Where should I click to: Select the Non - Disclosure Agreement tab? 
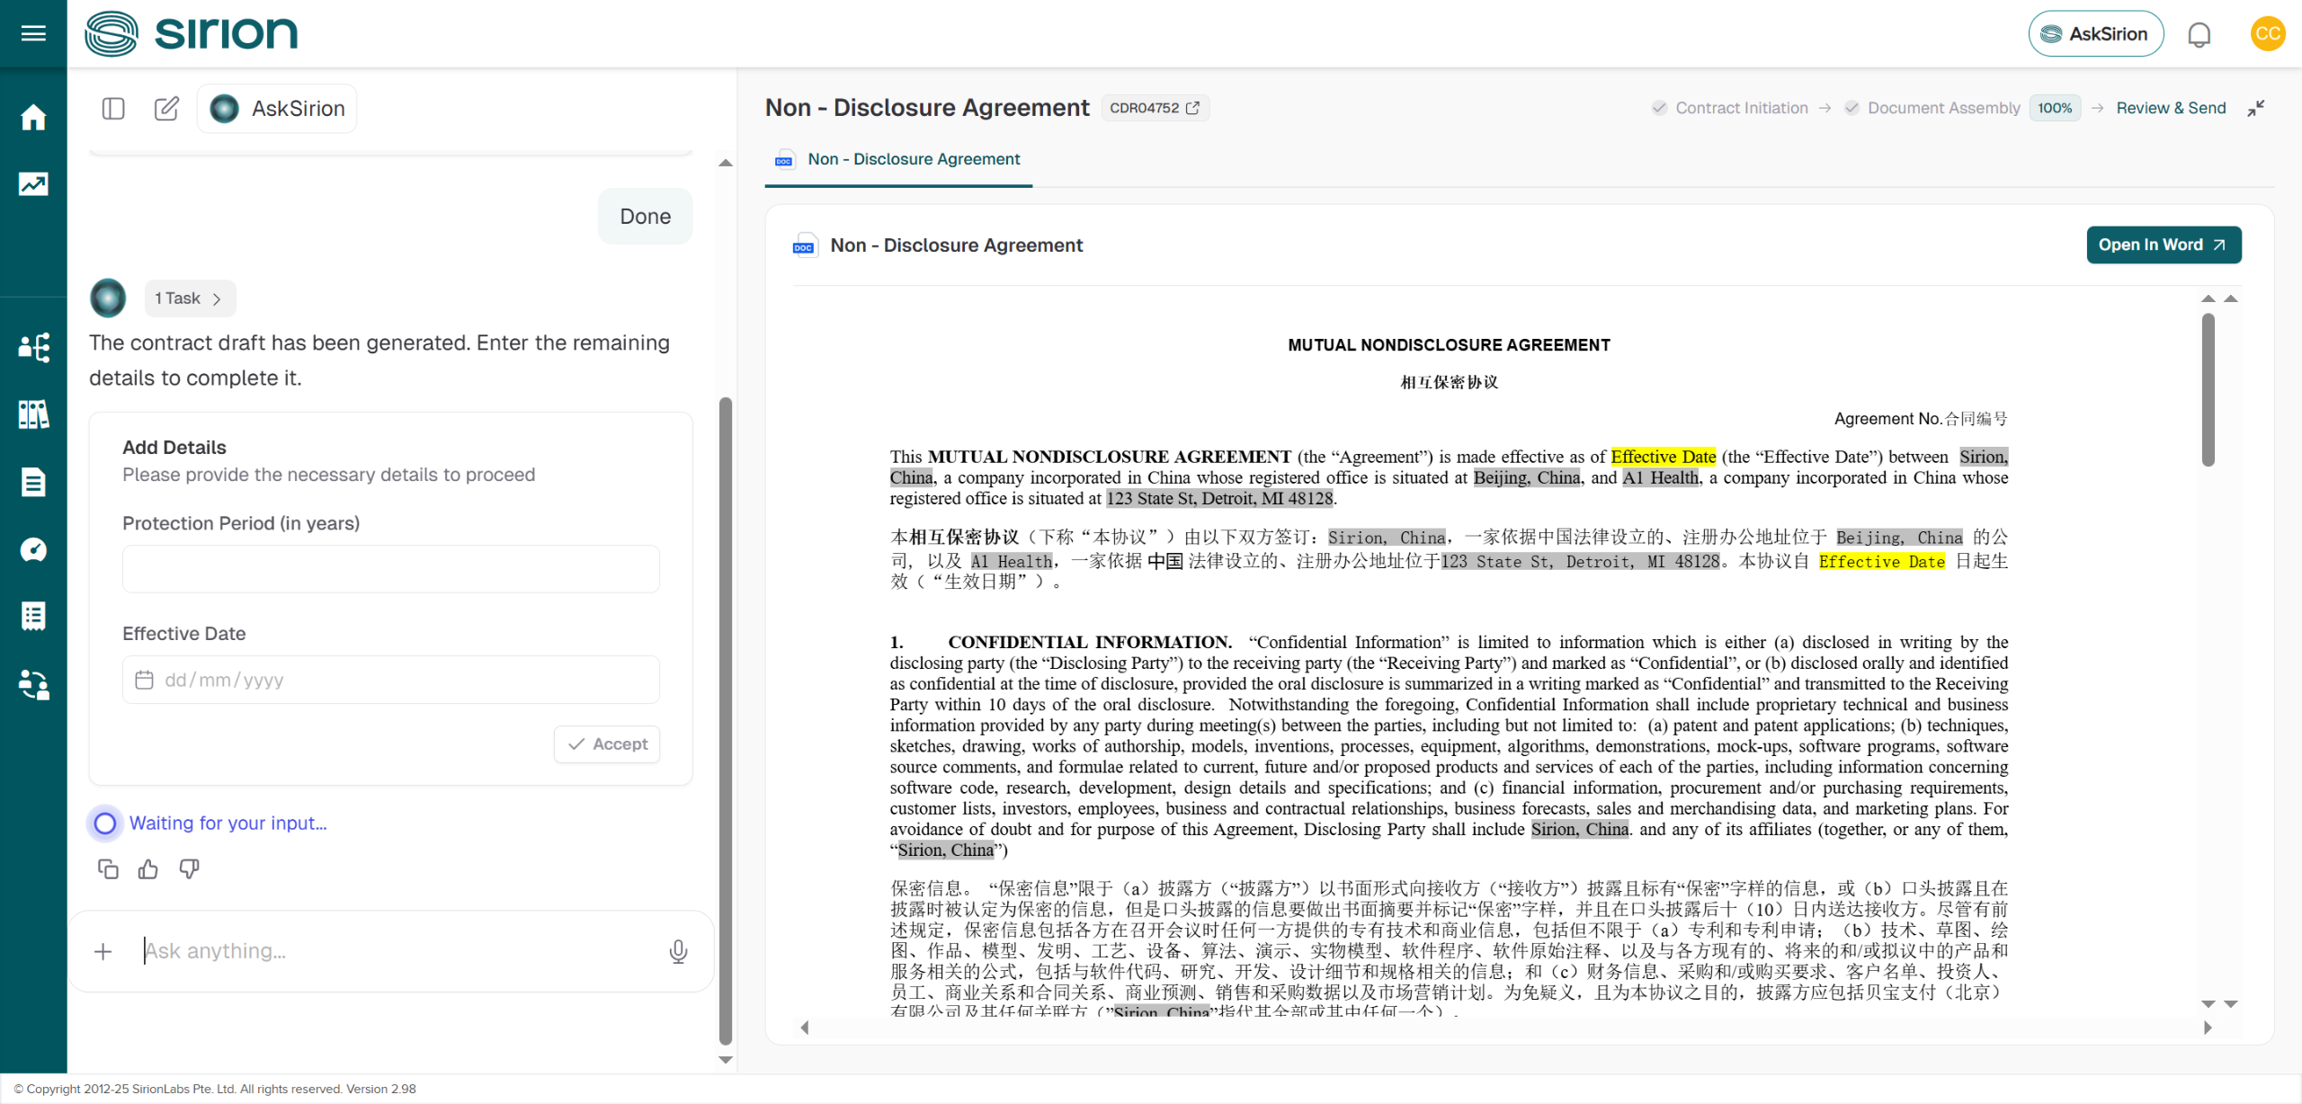[913, 159]
